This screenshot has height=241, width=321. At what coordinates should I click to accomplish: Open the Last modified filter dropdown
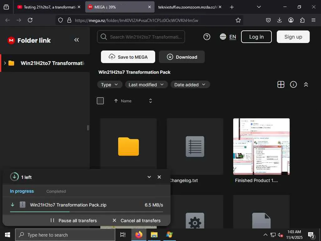click(146, 85)
